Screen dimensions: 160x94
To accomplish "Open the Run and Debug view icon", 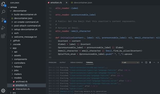I will pyautogui.click(x=3, y=28).
